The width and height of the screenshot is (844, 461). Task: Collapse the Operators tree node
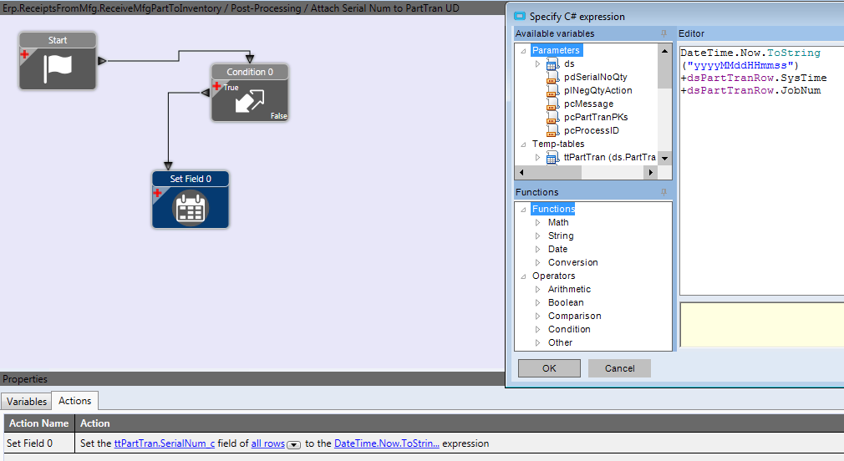(x=523, y=276)
